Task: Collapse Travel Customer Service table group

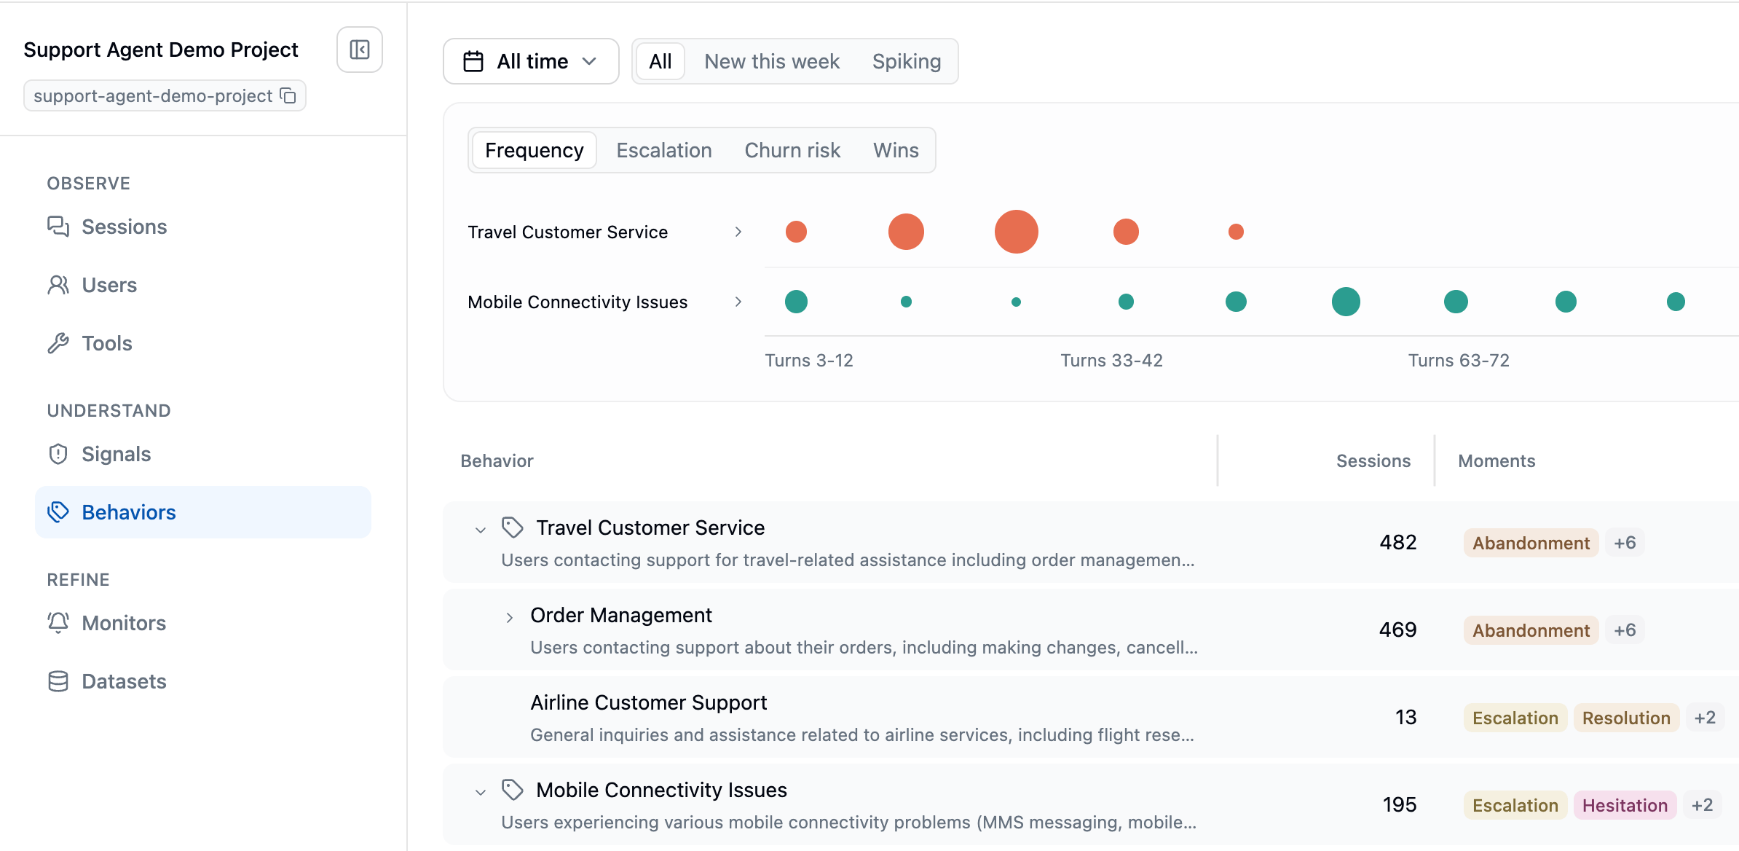Action: tap(481, 530)
